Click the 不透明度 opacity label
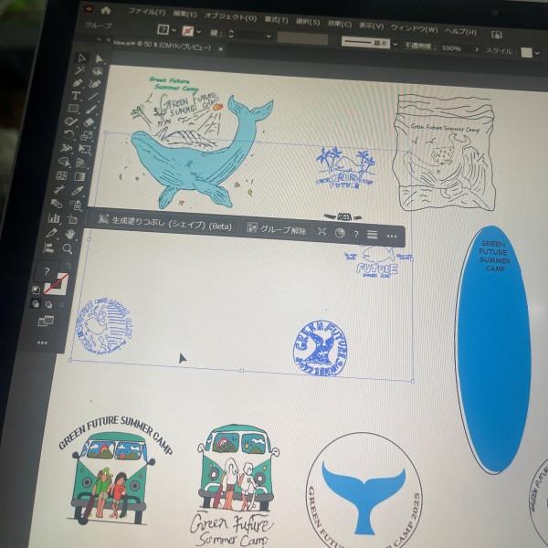Viewport: 548px width, 548px height. pos(421,46)
